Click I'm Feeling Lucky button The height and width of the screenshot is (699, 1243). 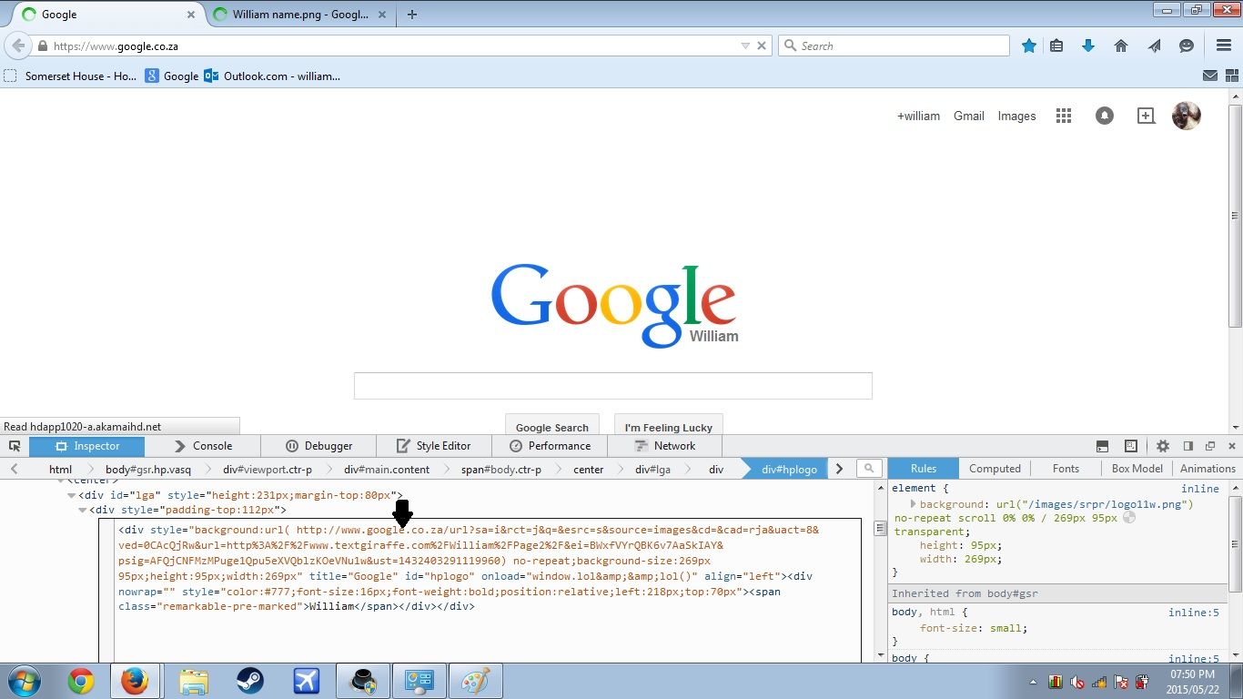(x=668, y=426)
